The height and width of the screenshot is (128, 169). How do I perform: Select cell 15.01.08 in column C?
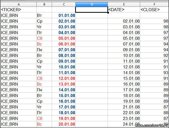(x=64, y=95)
